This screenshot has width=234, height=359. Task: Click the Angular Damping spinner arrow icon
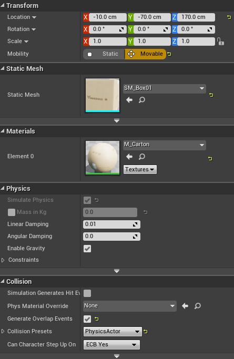135,237
